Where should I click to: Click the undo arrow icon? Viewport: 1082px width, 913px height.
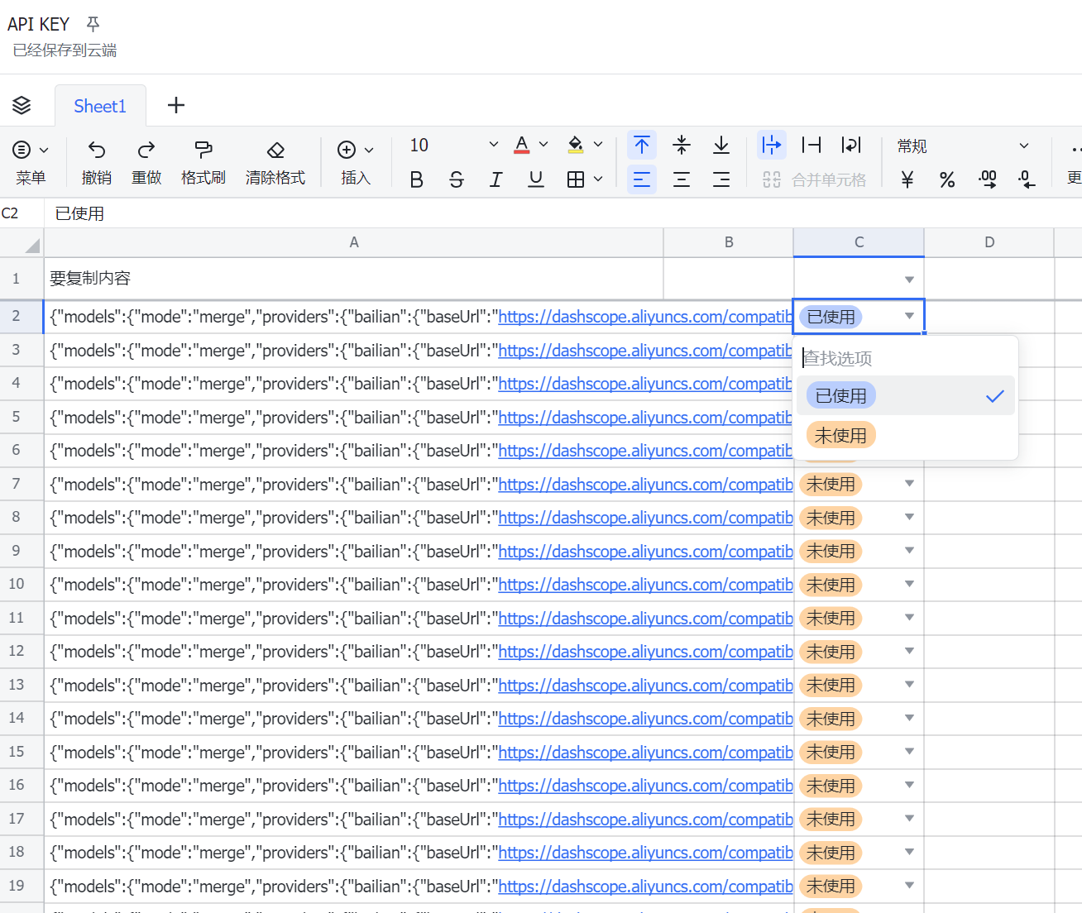97,150
